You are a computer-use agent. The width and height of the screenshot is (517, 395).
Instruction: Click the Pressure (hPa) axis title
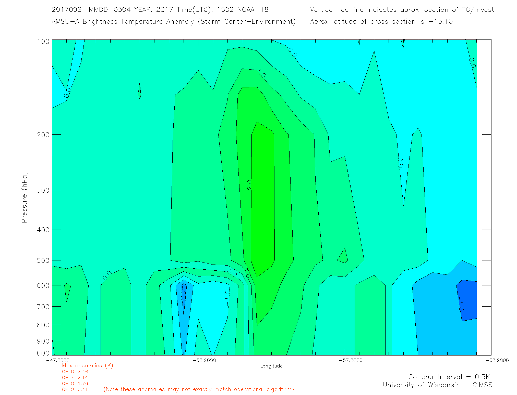click(24, 198)
